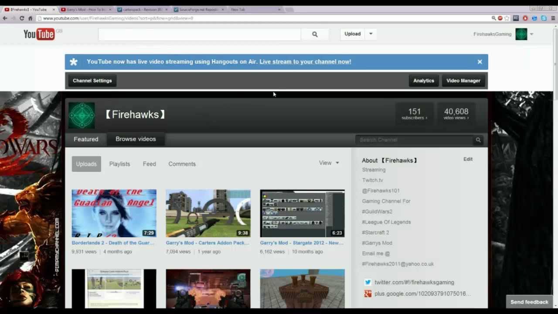Open the Stargate 2012 video thumbnail

(303, 213)
